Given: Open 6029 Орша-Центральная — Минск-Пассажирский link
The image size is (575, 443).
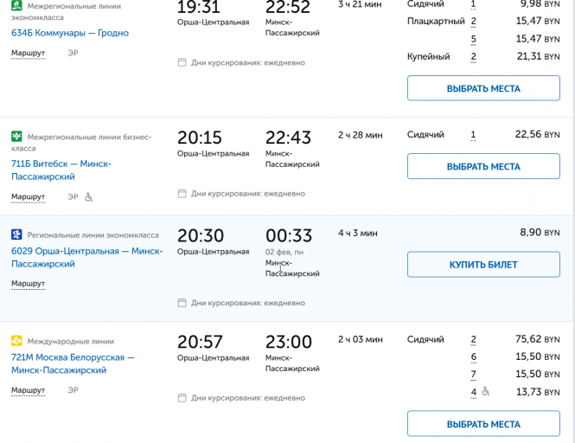Looking at the screenshot, I should point(86,257).
